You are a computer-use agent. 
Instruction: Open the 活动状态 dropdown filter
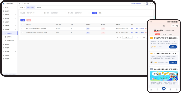[82, 13]
